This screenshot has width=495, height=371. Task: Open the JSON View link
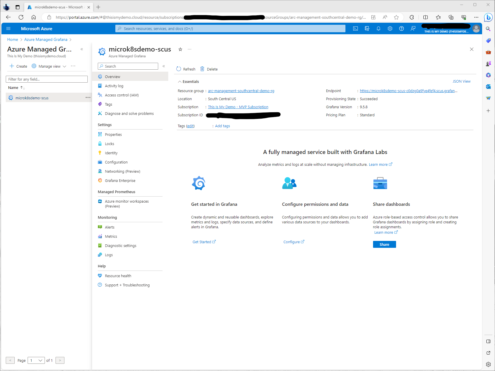461,81
